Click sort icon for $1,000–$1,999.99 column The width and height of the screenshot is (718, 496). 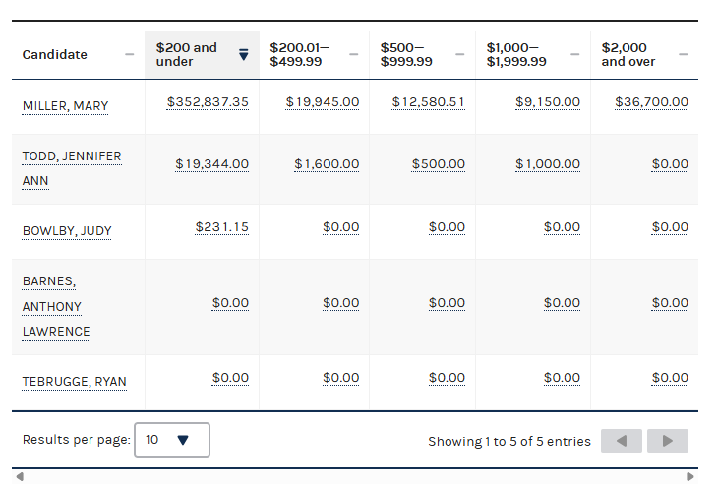[575, 55]
